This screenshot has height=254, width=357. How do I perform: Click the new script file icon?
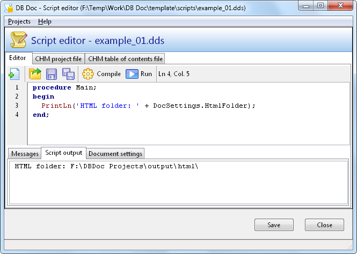14,74
